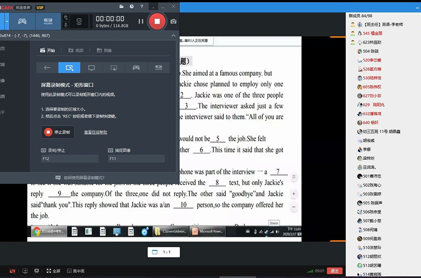Go back with the left arrow mode button
The image size is (421, 278).
(47, 68)
